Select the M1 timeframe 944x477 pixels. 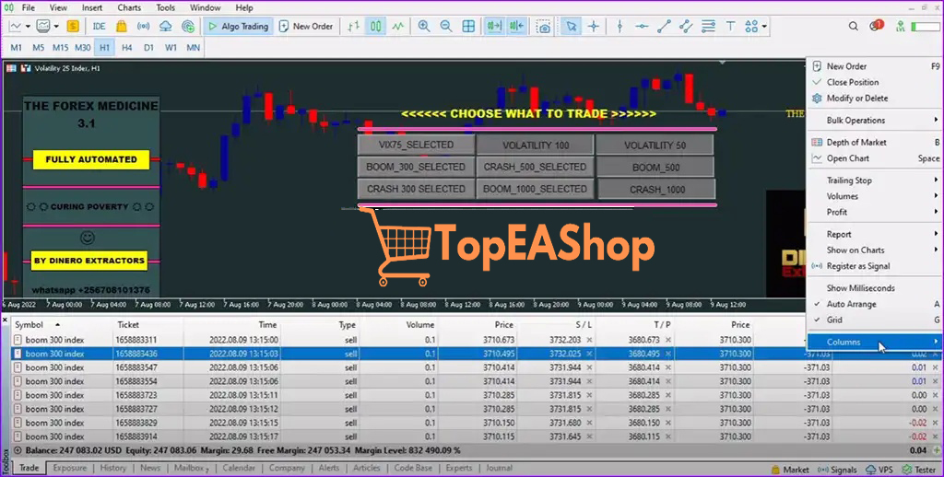[17, 48]
